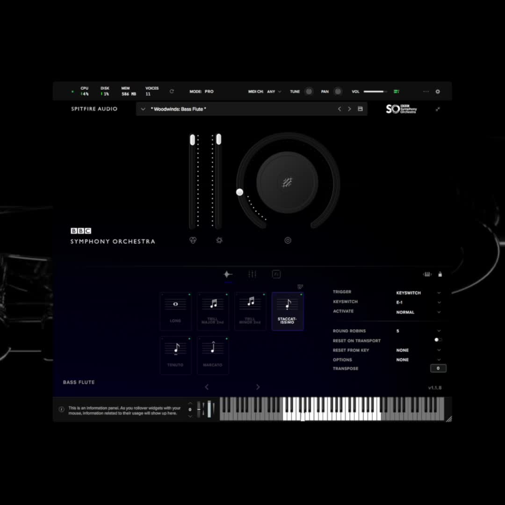Select the Trill Minor 2nd articulation
The height and width of the screenshot is (505, 505).
pyautogui.click(x=250, y=311)
